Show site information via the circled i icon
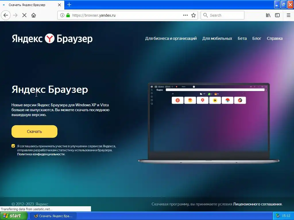 point(62,15)
